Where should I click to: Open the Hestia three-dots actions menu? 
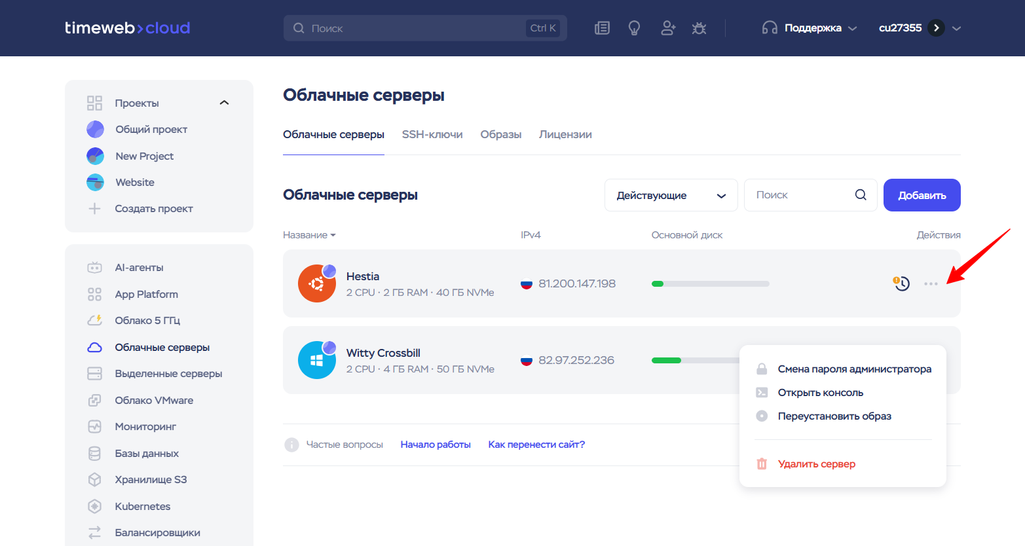pyautogui.click(x=931, y=283)
